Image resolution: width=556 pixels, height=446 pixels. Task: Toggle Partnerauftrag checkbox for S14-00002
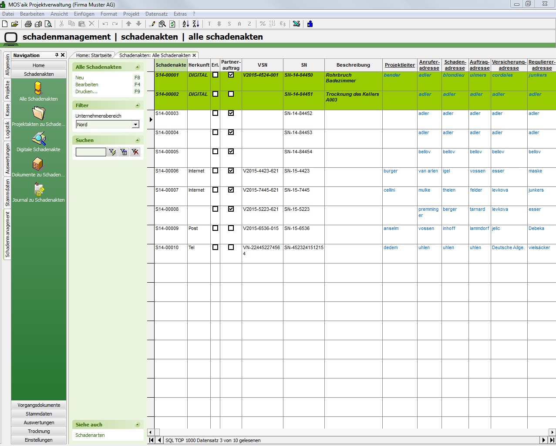(231, 94)
